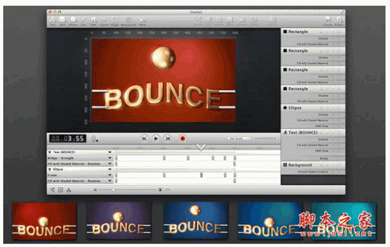The image size is (390, 247).
Task: Open the dropdown on Ellipse timeline row
Action: 110,169
